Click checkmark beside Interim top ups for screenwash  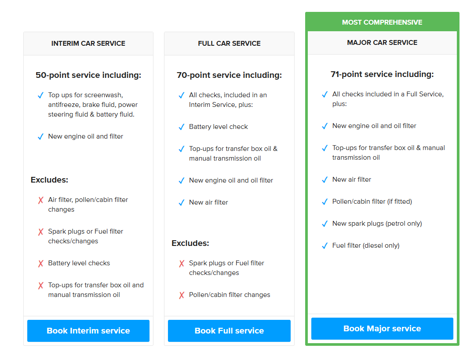(40, 95)
